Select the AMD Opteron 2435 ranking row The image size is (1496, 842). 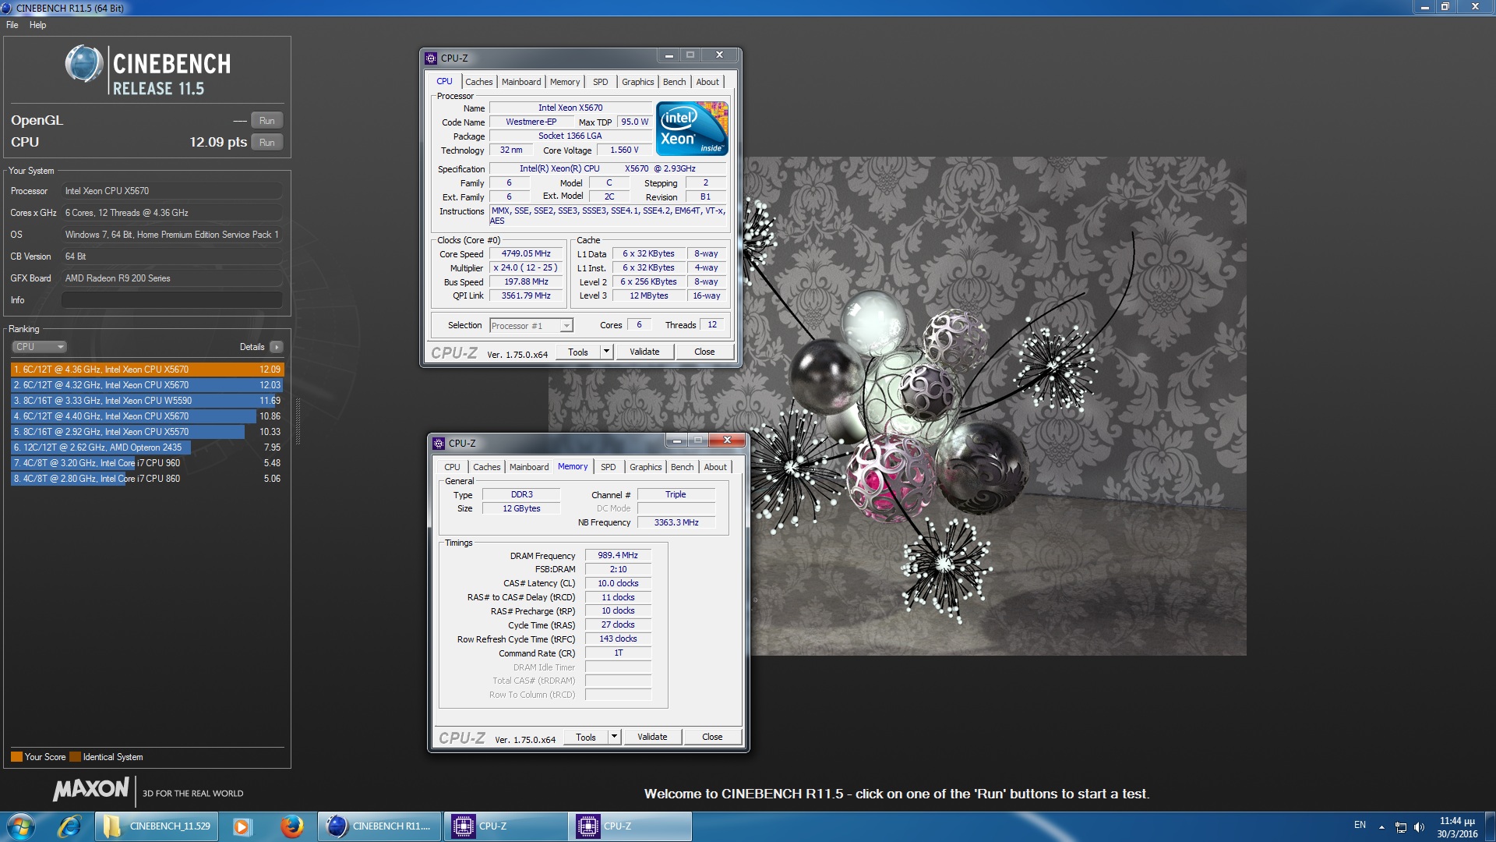pos(147,448)
